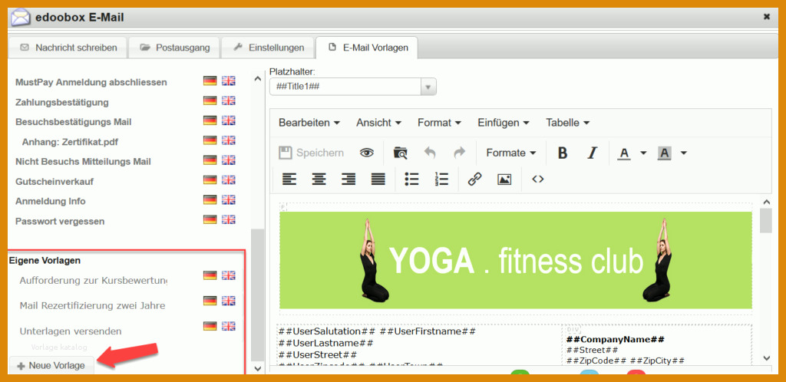Image resolution: width=786 pixels, height=382 pixels.
Task: Click the insert link icon
Action: [x=474, y=179]
